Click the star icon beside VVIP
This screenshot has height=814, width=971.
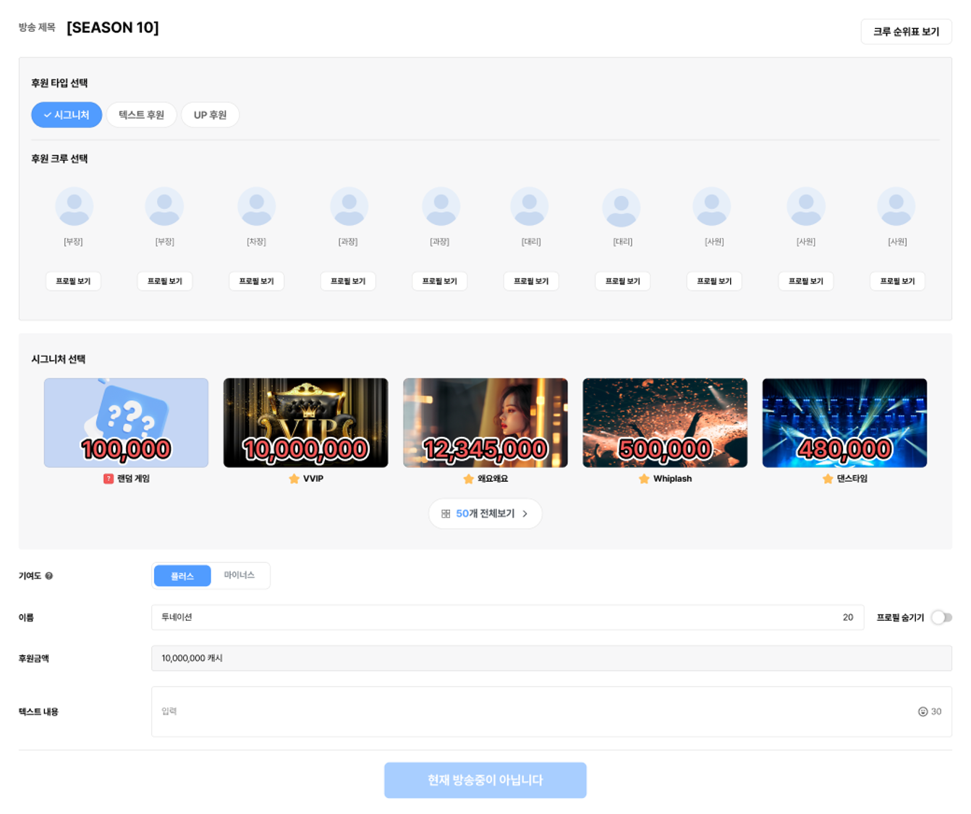[294, 479]
